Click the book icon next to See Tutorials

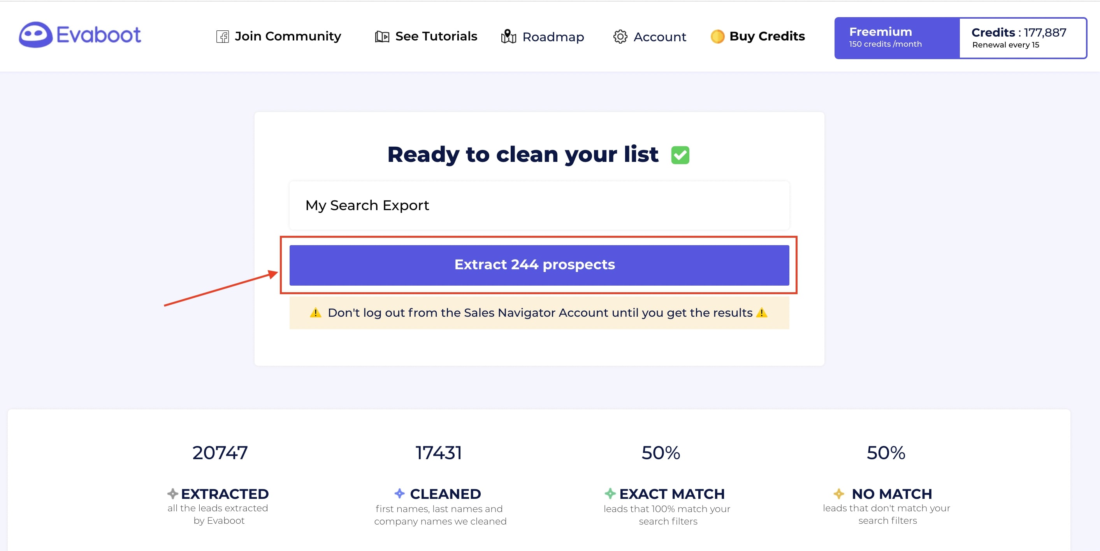click(382, 37)
